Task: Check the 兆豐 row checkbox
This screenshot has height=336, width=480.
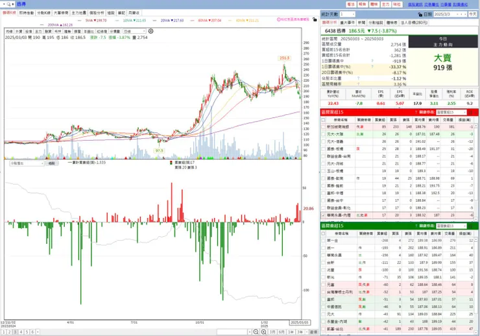Action: [323, 270]
